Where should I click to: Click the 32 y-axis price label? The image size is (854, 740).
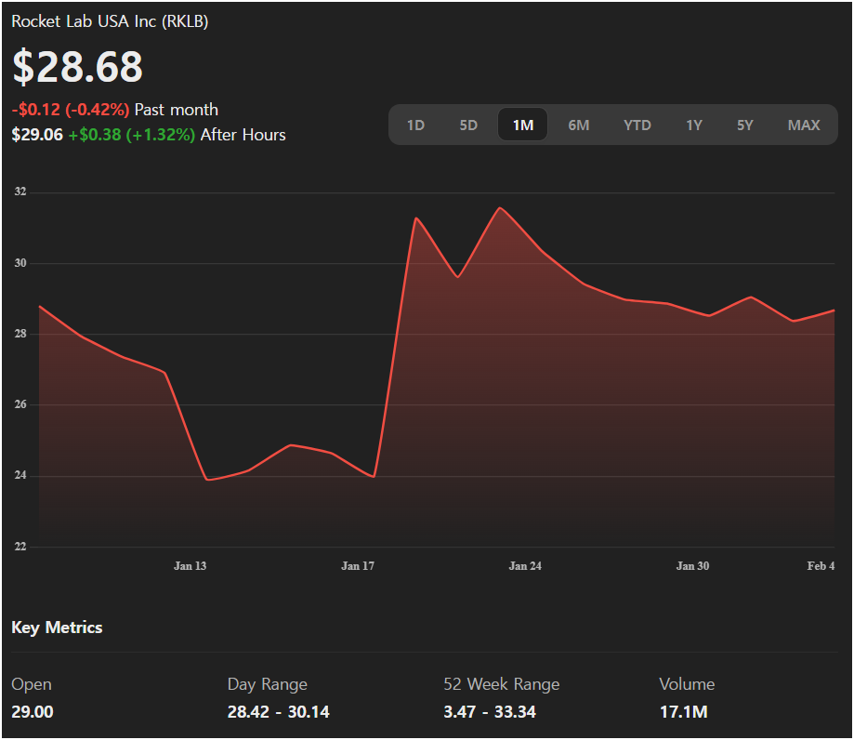20,192
